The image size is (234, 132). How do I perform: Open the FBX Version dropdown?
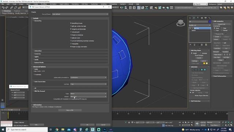[x=88, y=96]
